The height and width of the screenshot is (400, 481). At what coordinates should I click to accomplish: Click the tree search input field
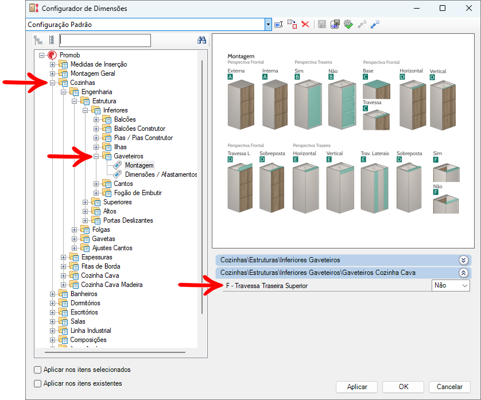click(105, 40)
